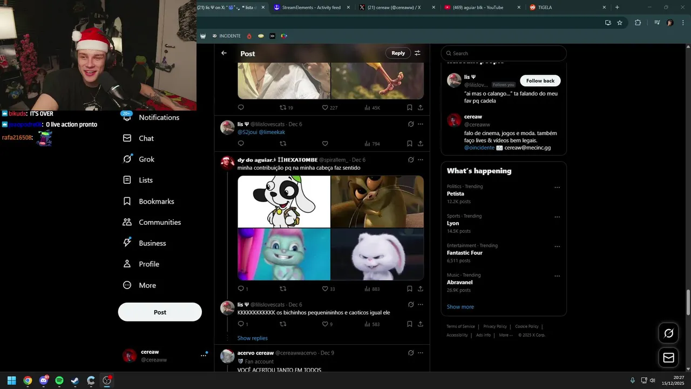691x389 pixels.
Task: Open Discord from the taskbar
Action: 44,380
